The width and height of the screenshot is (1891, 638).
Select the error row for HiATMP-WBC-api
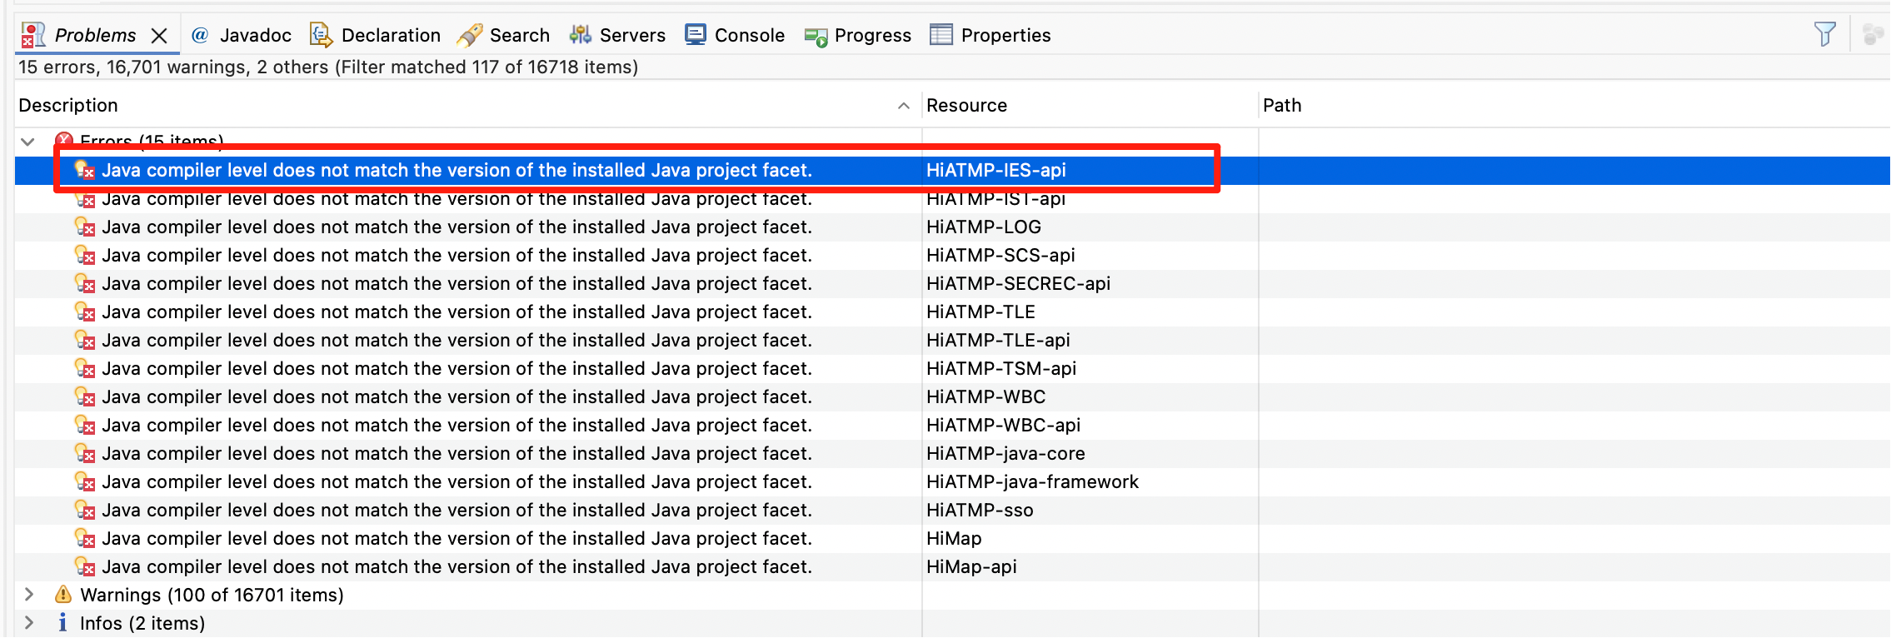pos(952,425)
